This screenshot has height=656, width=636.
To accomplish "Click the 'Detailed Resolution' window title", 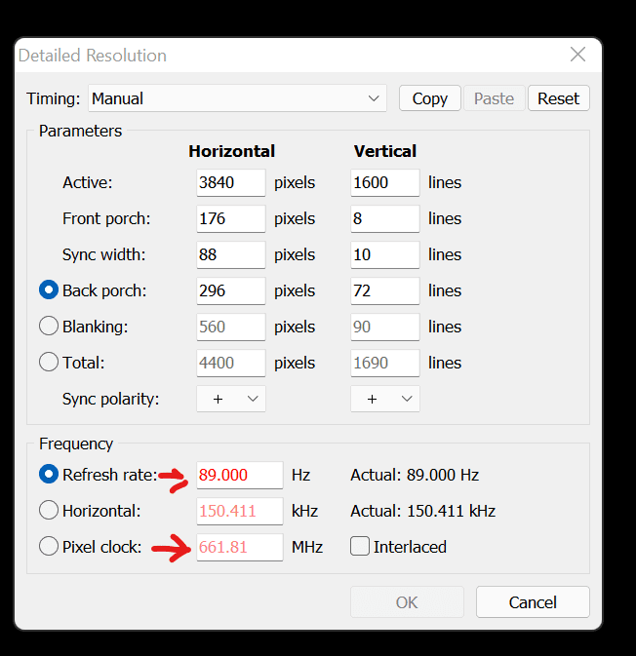I will click(93, 56).
